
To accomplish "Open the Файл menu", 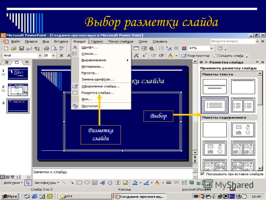I will point(15,41).
